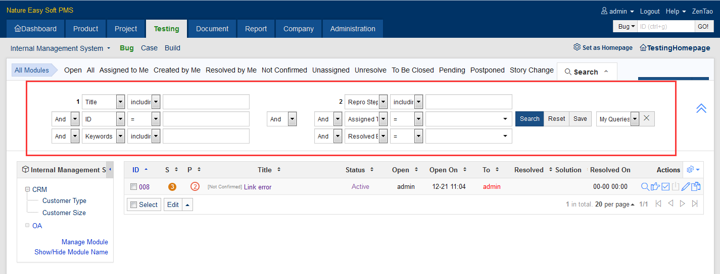The height and width of the screenshot is (274, 720).
Task: Click the magnifier view icon for bug 008
Action: click(x=645, y=187)
